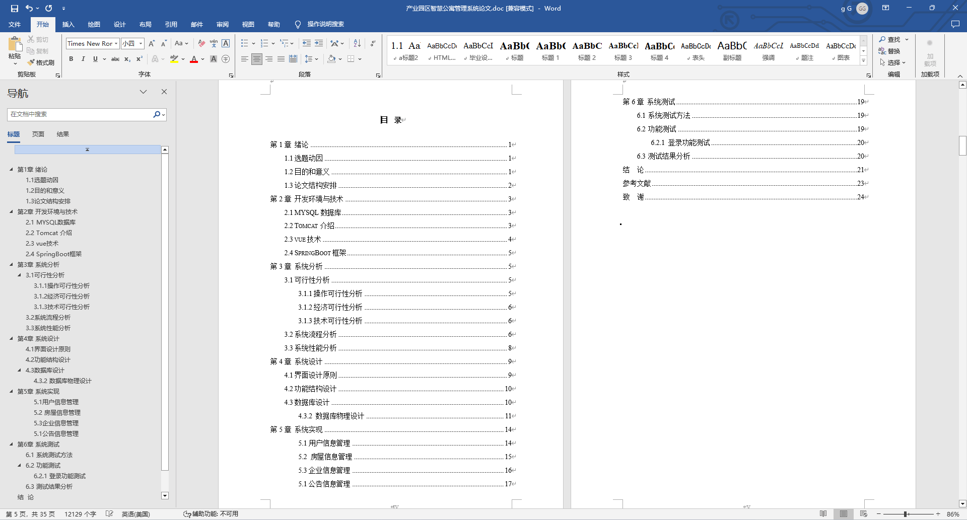967x520 pixels.
Task: Toggle superscript formatting
Action: [x=140, y=59]
